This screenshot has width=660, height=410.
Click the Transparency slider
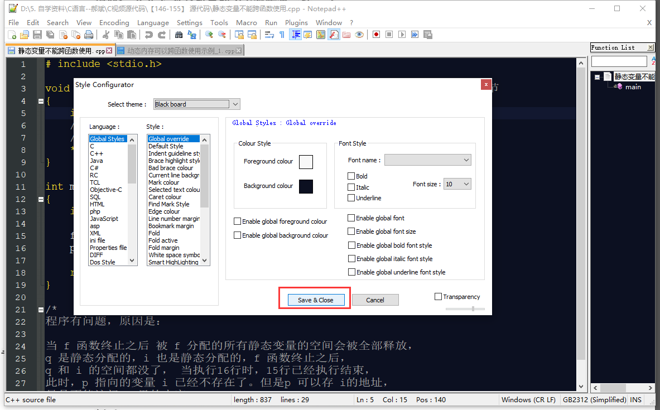tap(465, 309)
